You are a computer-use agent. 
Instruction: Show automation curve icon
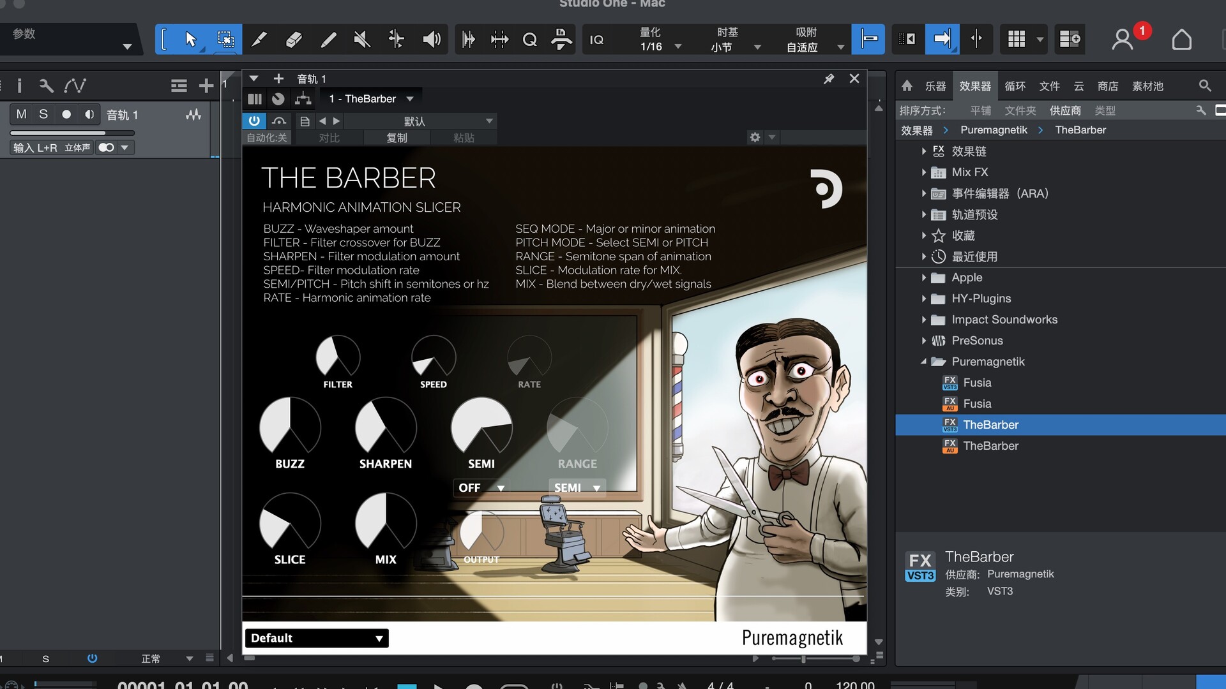75,85
